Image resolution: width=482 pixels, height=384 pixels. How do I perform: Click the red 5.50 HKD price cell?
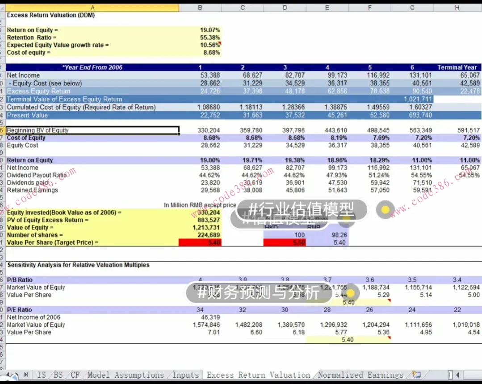[x=285, y=242]
